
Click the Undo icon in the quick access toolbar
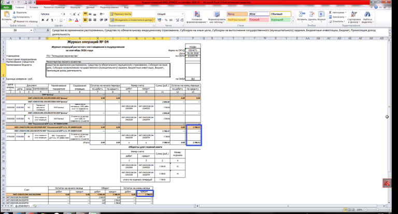coord(12,2)
